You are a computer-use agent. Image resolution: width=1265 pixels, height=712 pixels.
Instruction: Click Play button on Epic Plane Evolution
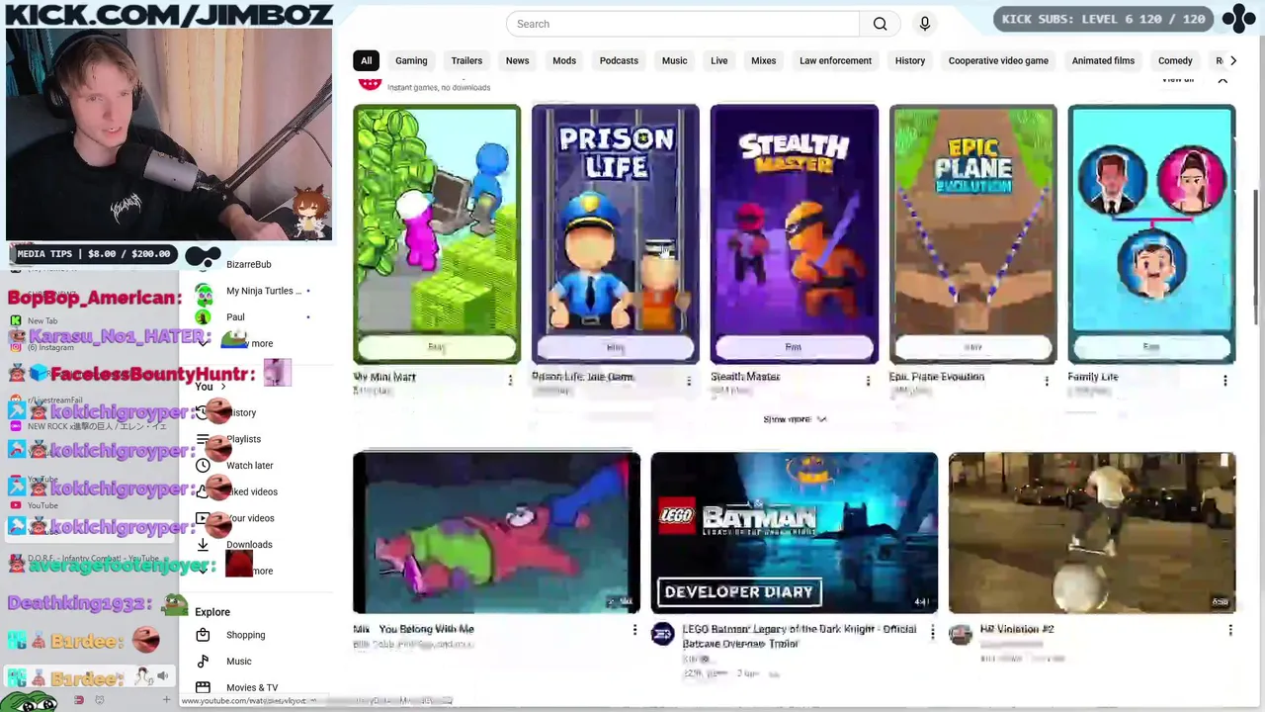[x=972, y=347]
